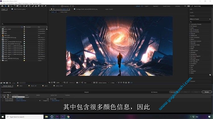Screen dimensions: 213x119
Task: Expand the Animation Presets category
Action: click(190, 24)
